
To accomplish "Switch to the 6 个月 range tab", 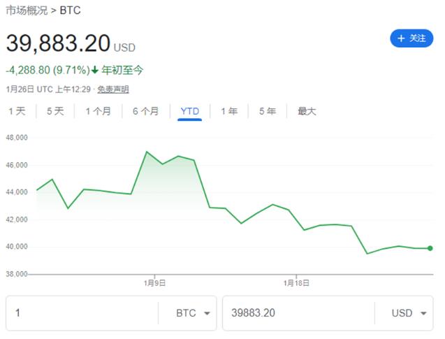I will (145, 111).
